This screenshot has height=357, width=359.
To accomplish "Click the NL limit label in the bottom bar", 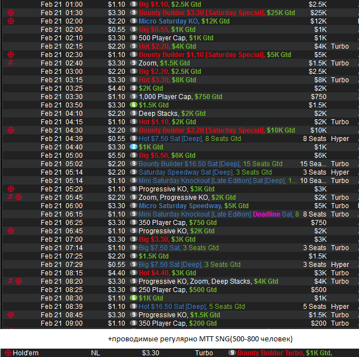I will tap(96, 353).
